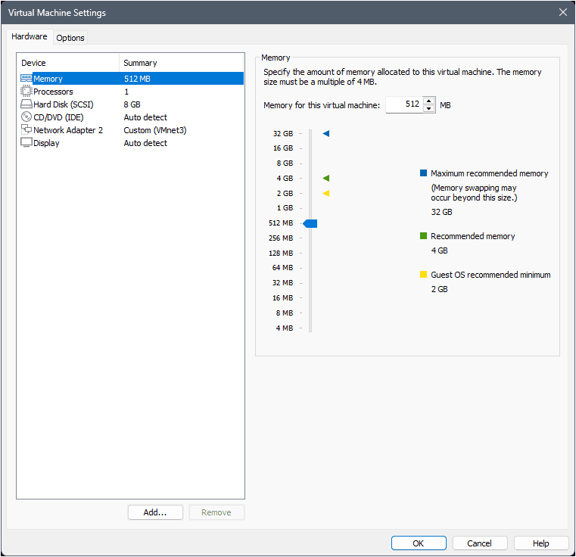Click the green Recommended memory legend square

(423, 236)
